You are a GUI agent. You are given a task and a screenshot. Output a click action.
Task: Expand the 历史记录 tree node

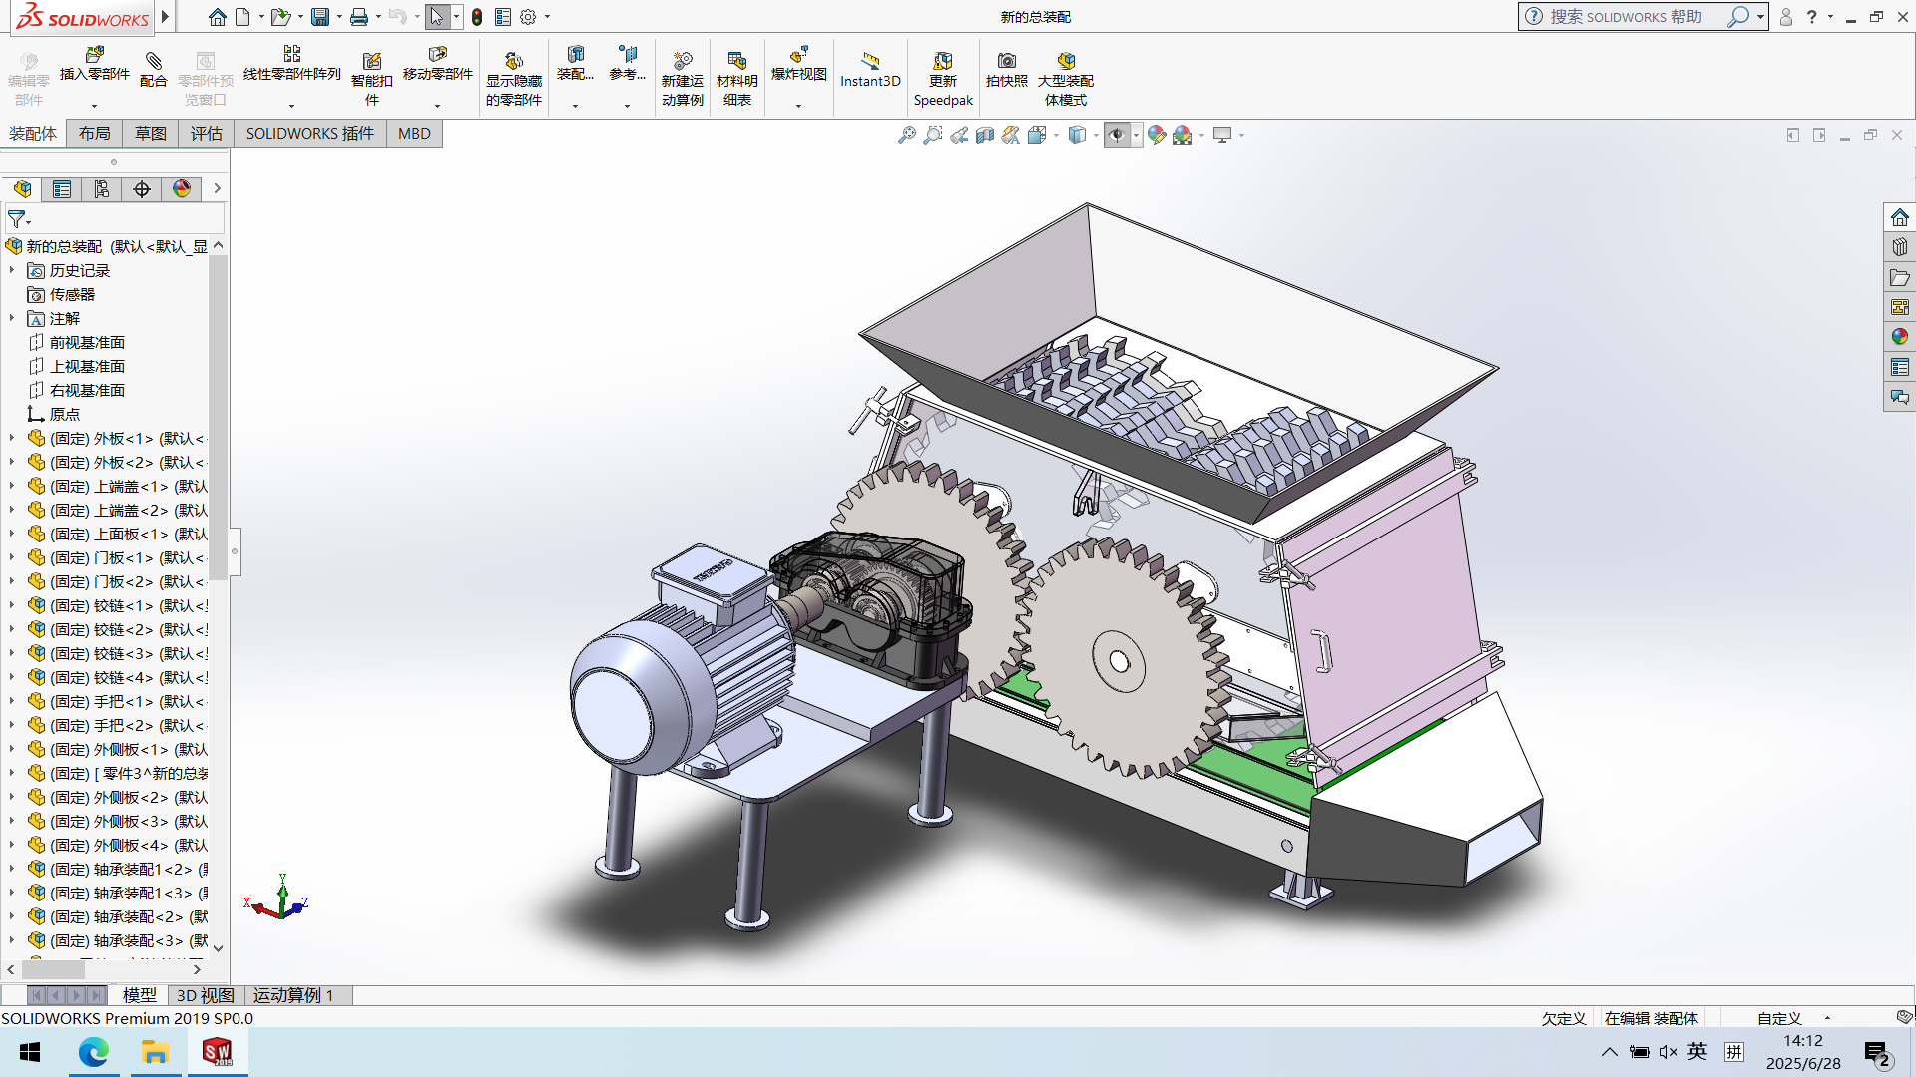12,270
